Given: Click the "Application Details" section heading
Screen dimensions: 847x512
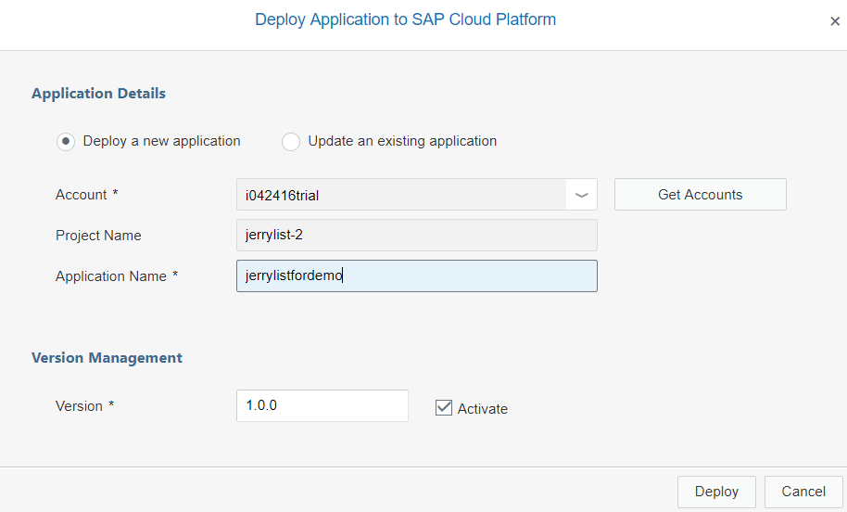Looking at the screenshot, I should coord(98,94).
